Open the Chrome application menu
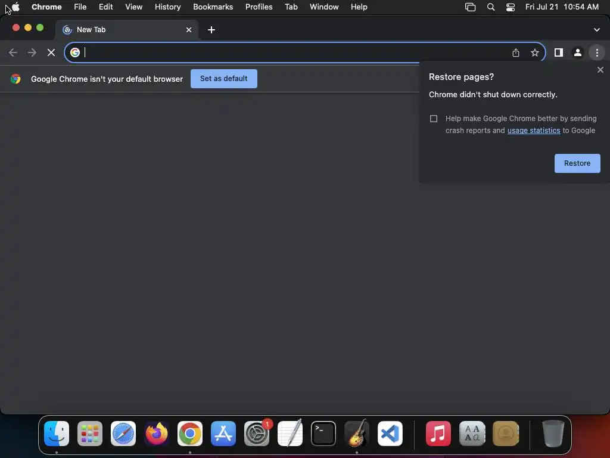Screen dimensions: 610x458 [x=46, y=7]
